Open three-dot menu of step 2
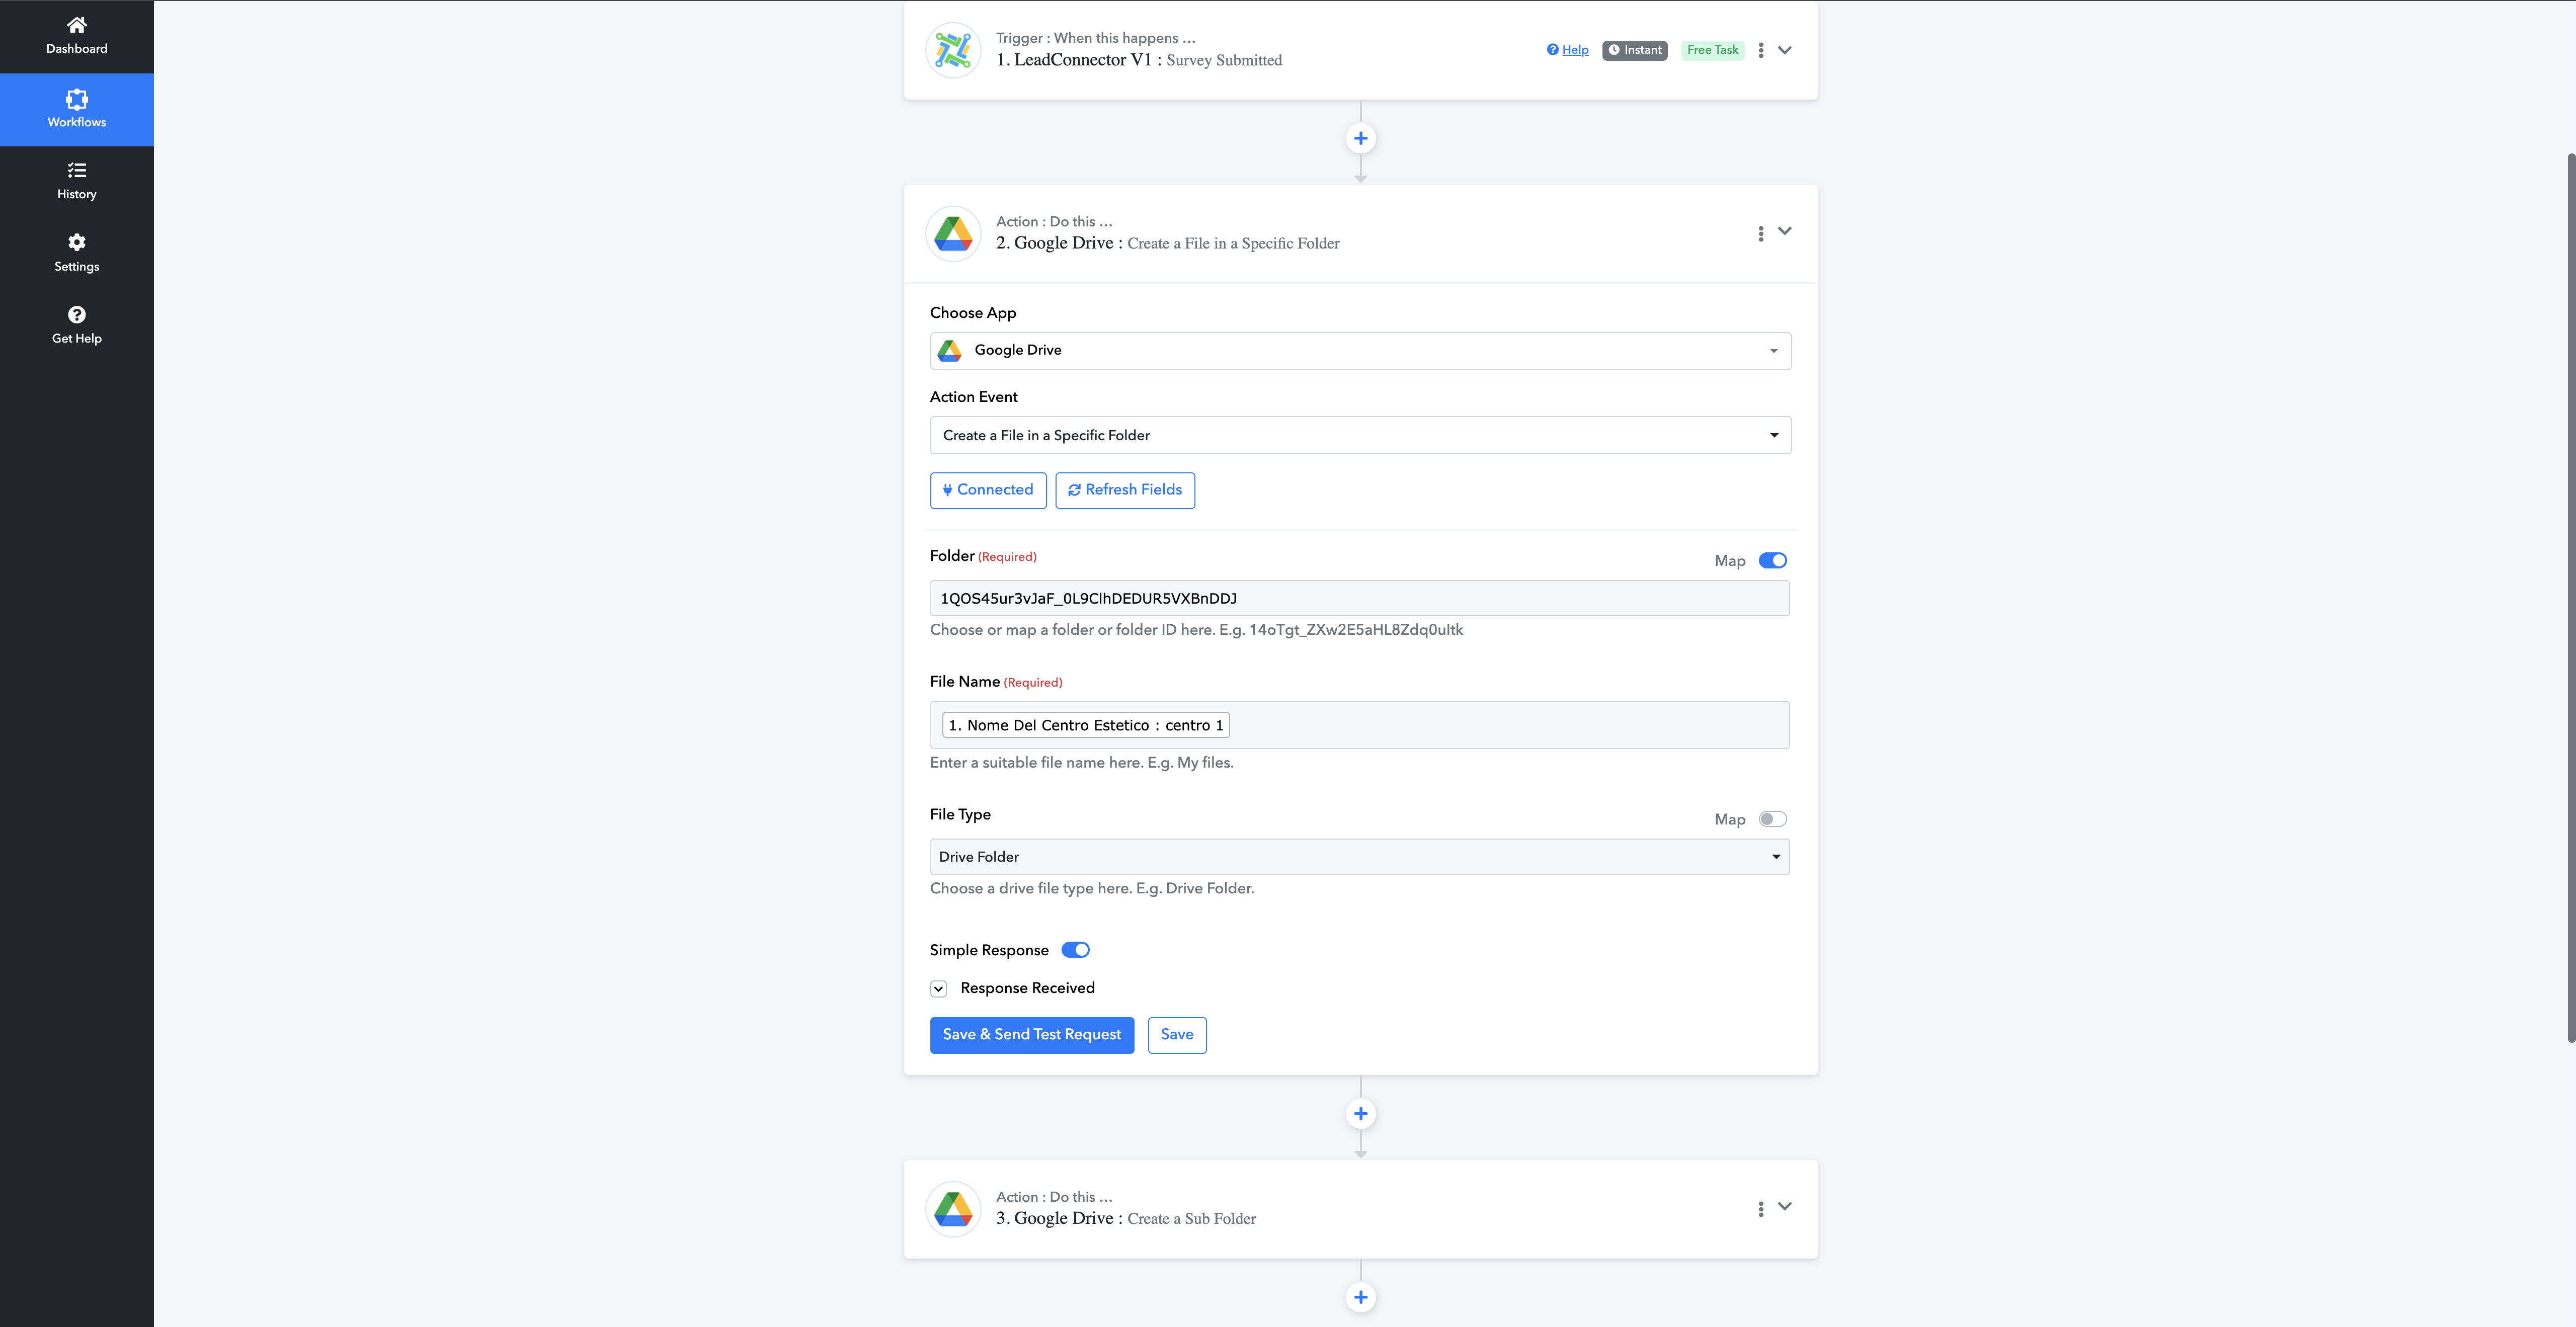This screenshot has height=1327, width=2576. pos(1760,234)
